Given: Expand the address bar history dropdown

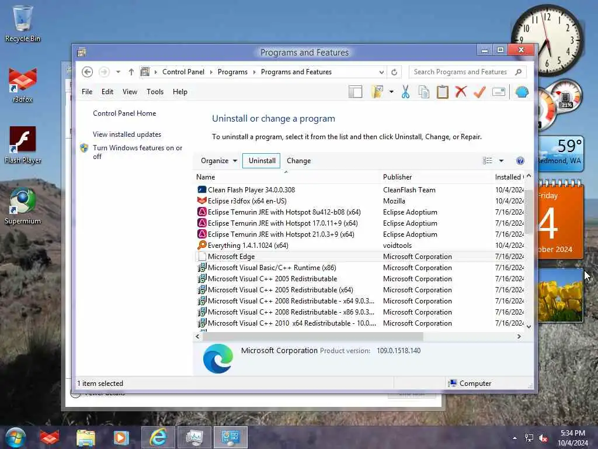Looking at the screenshot, I should click(x=381, y=72).
